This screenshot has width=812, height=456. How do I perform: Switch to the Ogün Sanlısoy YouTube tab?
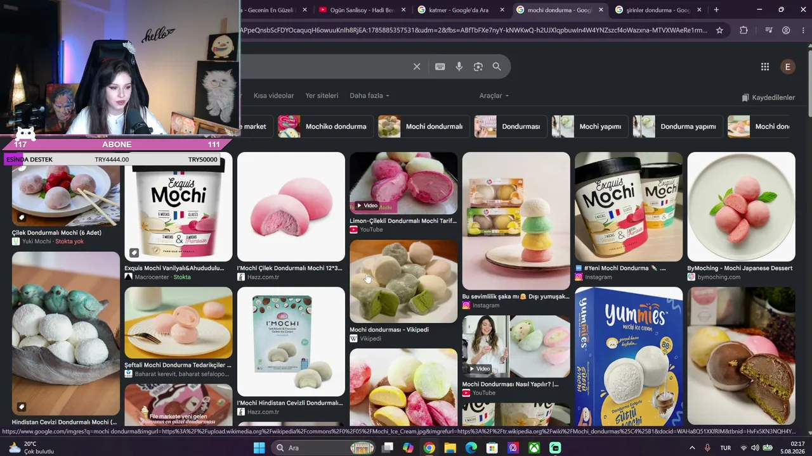pos(363,9)
